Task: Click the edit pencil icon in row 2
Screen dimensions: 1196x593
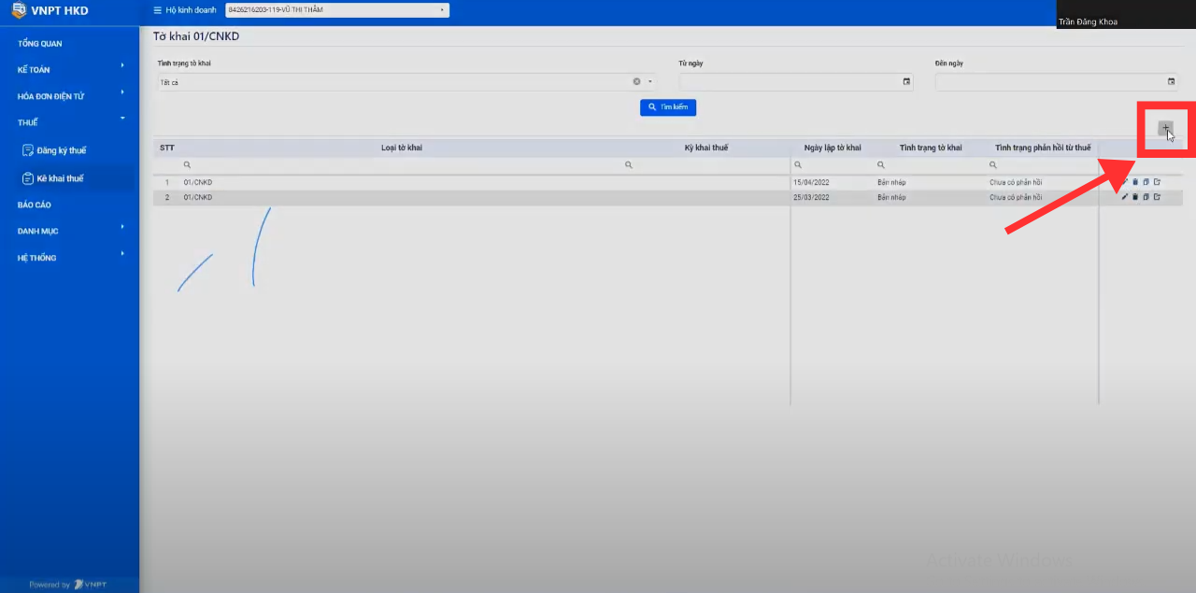Action: 1125,197
